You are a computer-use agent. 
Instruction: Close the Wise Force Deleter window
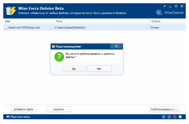[x=182, y=6]
